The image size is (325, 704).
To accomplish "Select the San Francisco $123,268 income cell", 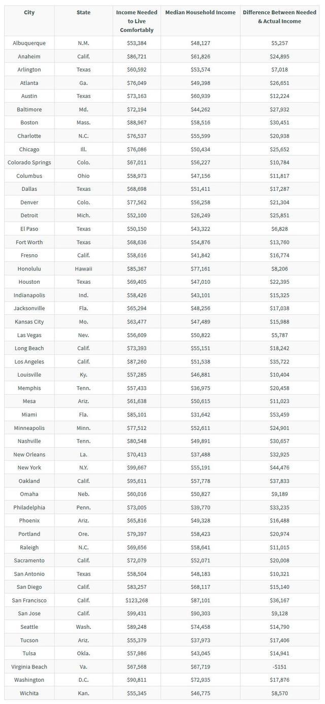I will (137, 600).
